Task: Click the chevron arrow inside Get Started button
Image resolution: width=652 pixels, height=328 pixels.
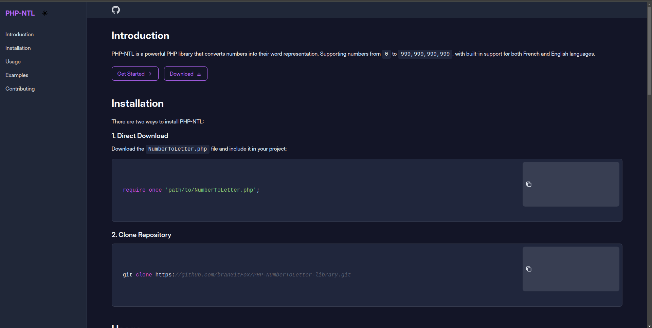Action: (x=150, y=74)
